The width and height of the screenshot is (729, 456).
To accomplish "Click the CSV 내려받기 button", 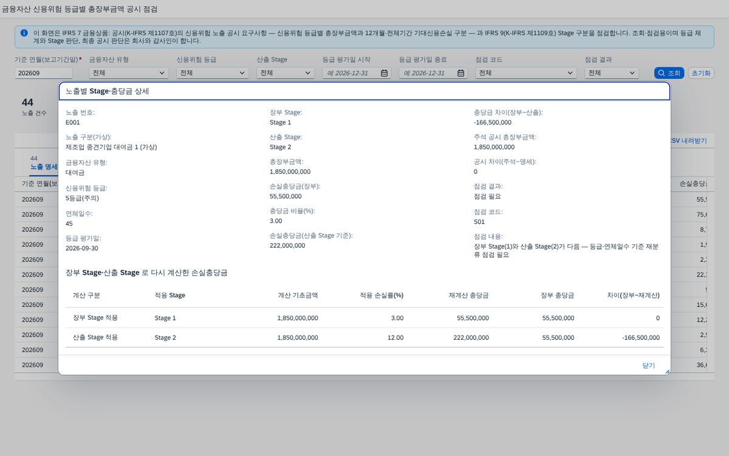I will tap(688, 140).
